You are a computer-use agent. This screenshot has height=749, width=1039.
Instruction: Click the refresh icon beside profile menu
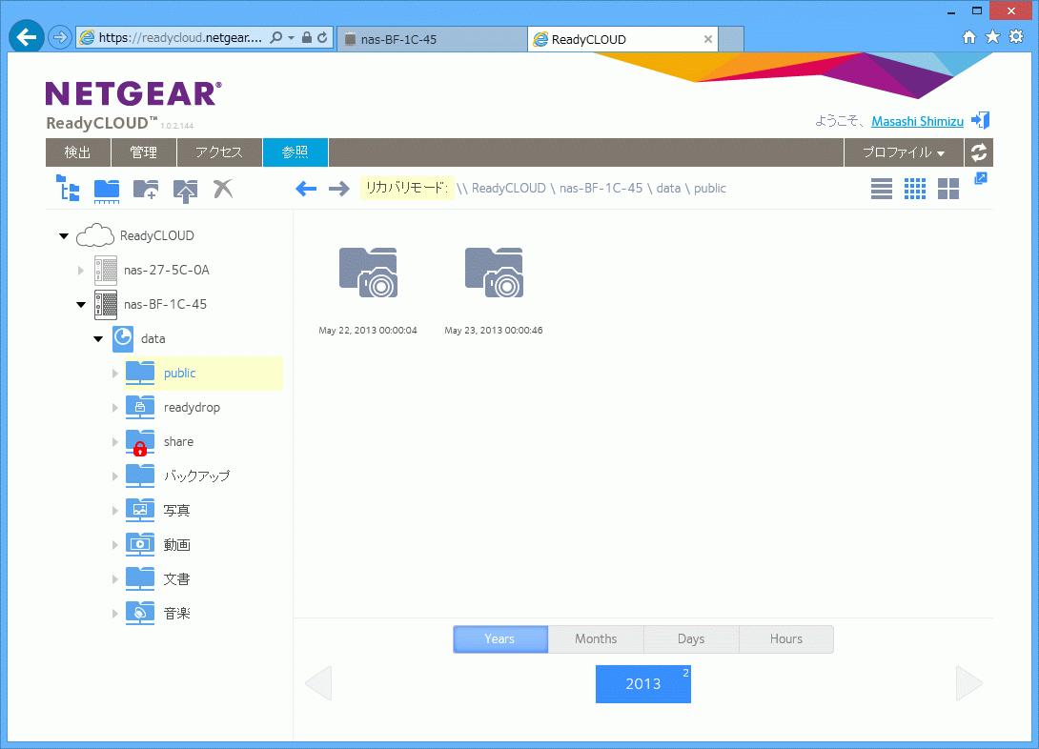point(979,152)
